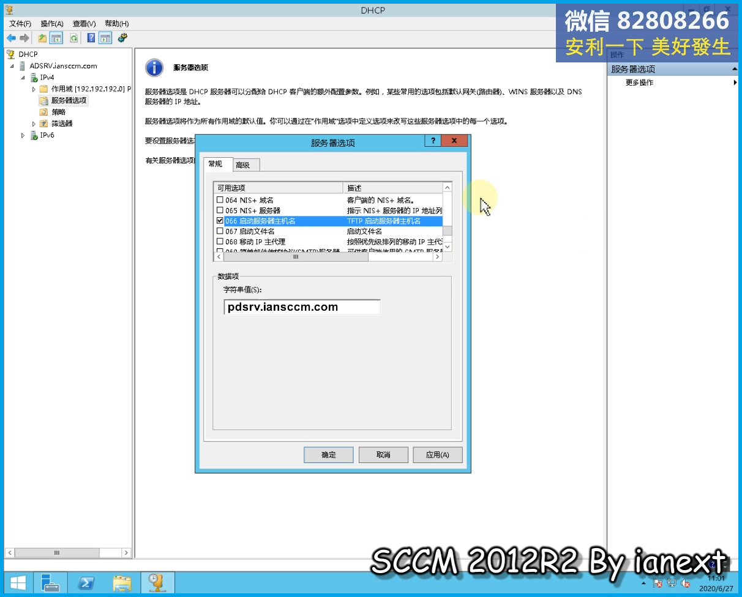The image size is (742, 597).
Task: Click the 策略 policy node icon
Action: coord(43,112)
